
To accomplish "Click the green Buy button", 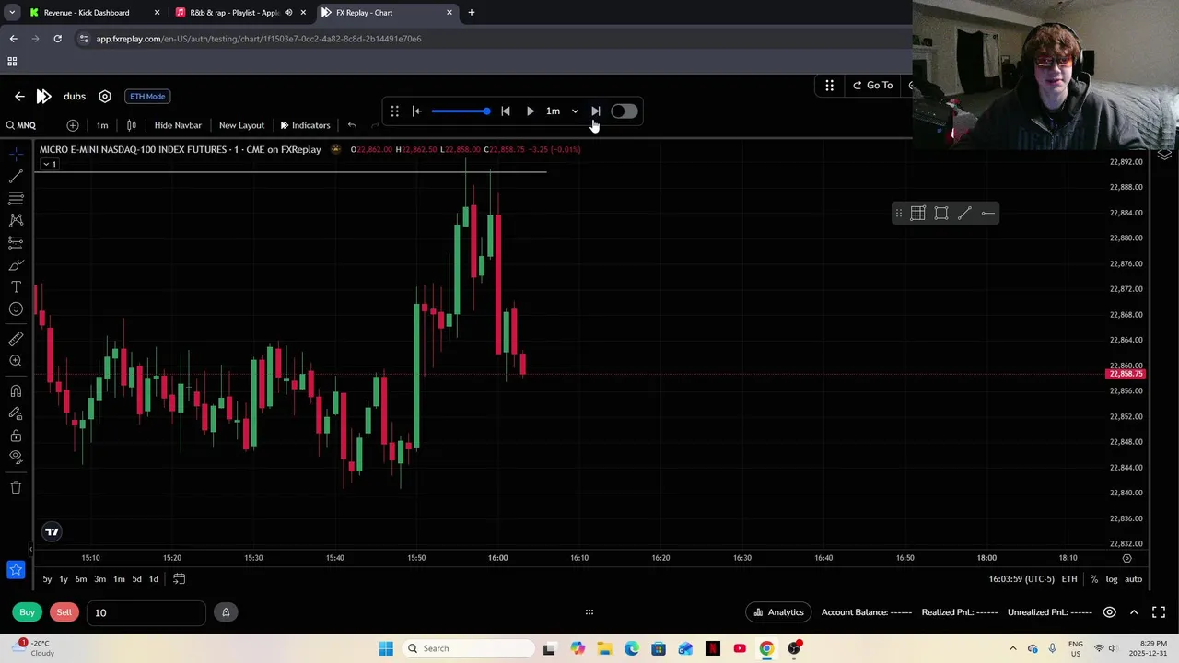I will point(28,612).
